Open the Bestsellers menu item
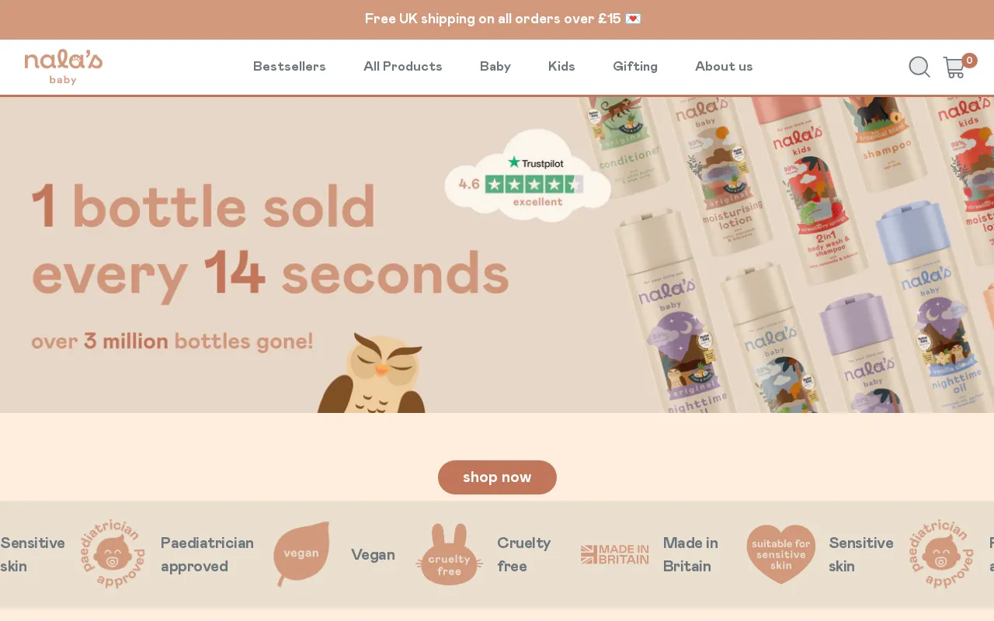 click(x=290, y=67)
